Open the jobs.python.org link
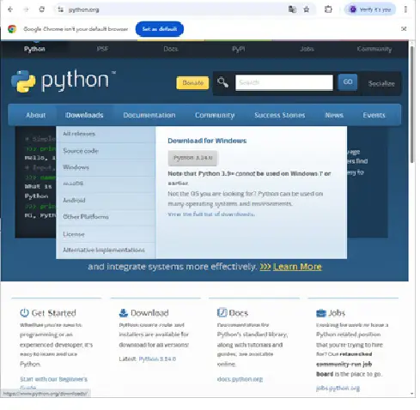This screenshot has width=420, height=410. (338, 388)
